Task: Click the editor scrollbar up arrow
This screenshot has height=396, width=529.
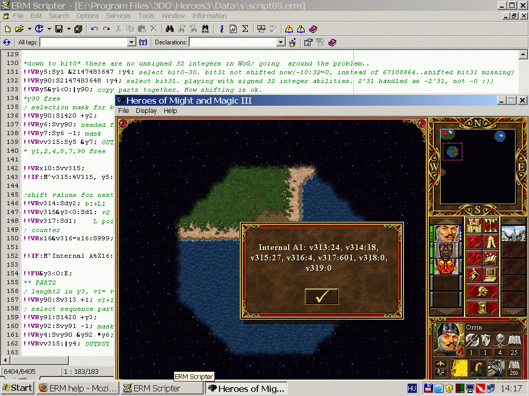Action: 523,55
